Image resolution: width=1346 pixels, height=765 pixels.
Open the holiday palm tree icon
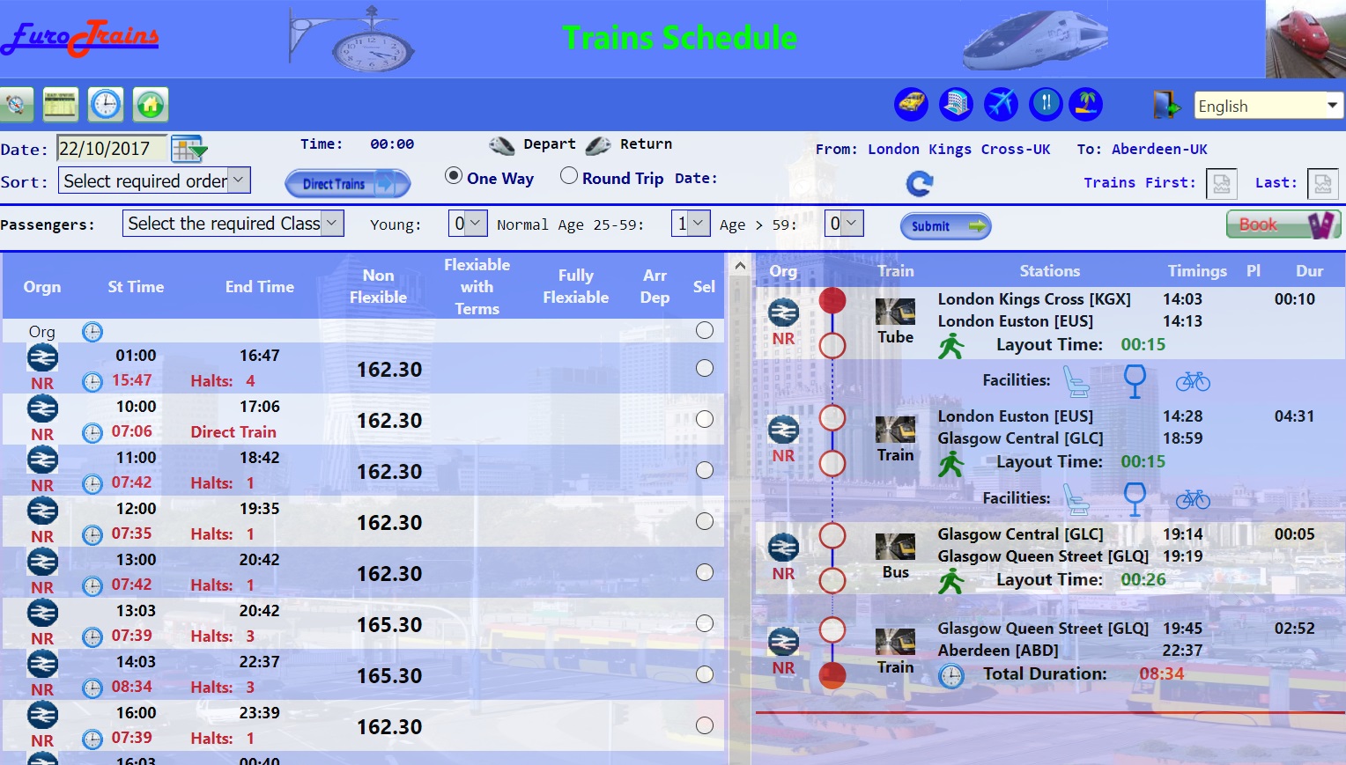(1086, 104)
